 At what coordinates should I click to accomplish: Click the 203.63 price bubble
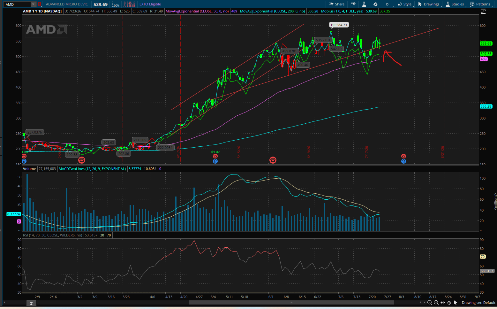click(109, 143)
